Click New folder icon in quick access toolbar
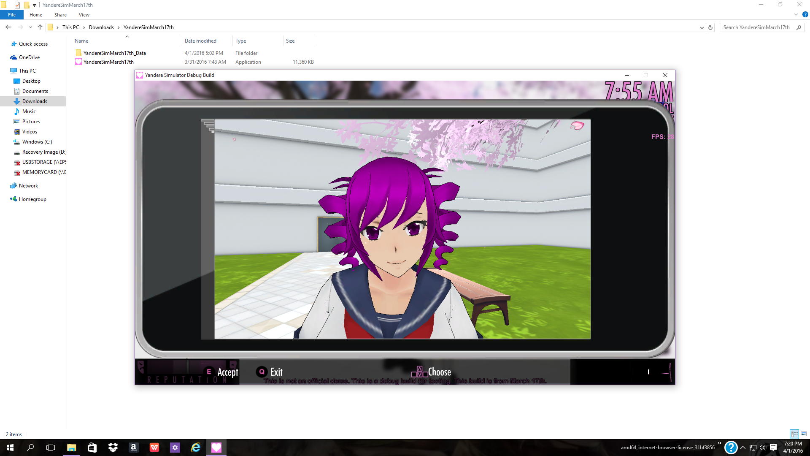 pos(27,5)
